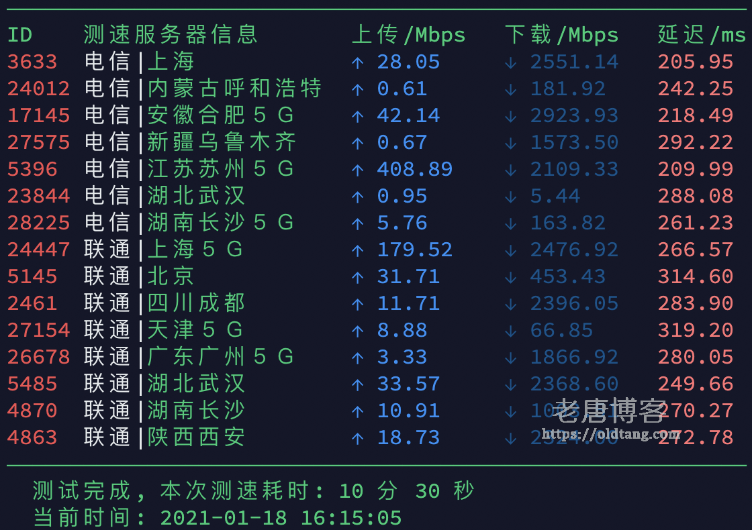Click the download arrow next to 四川成都

(510, 303)
